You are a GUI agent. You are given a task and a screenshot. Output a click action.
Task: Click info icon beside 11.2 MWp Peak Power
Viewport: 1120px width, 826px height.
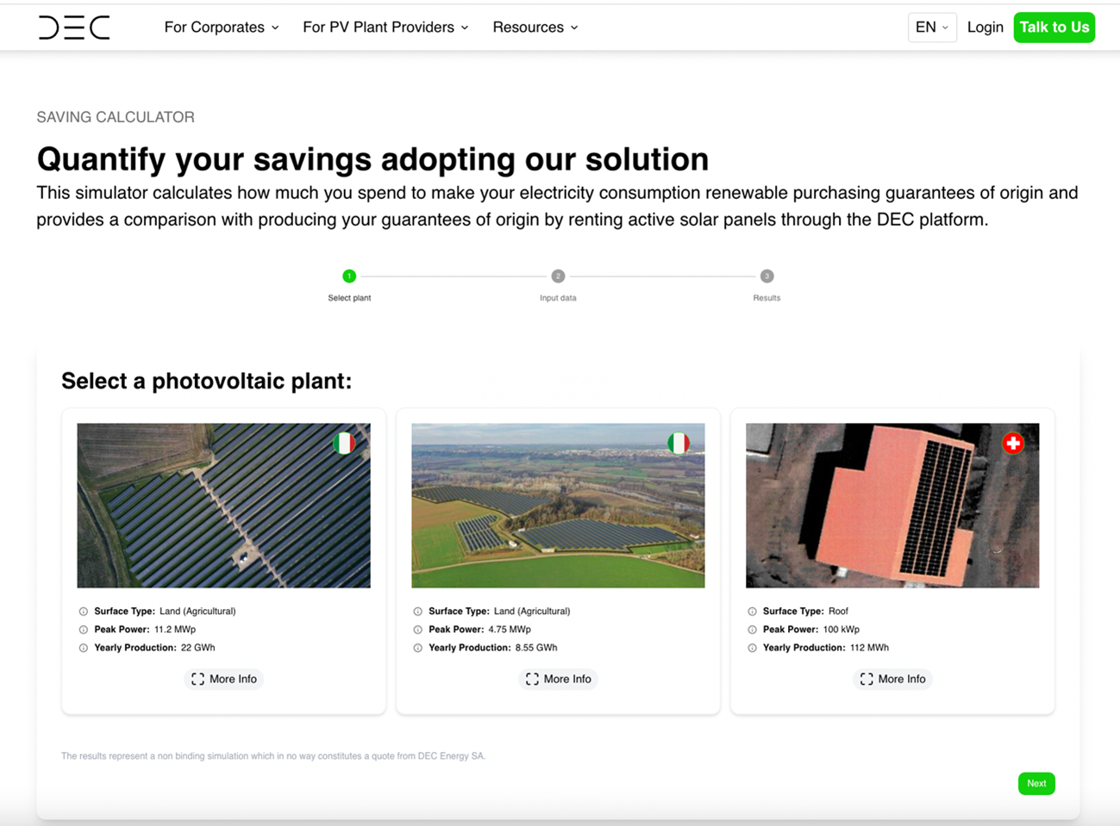(x=84, y=630)
